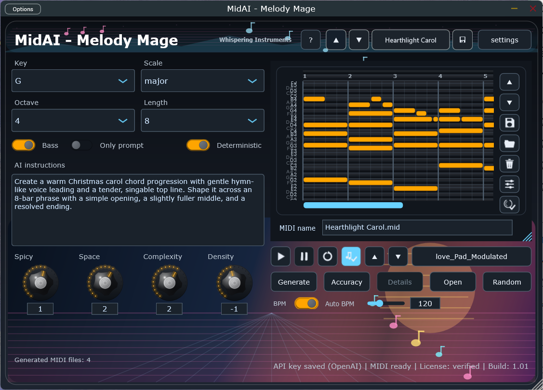This screenshot has width=543, height=390.
Task: Click the Generated MIDI files: 4 text
Action: point(53,360)
